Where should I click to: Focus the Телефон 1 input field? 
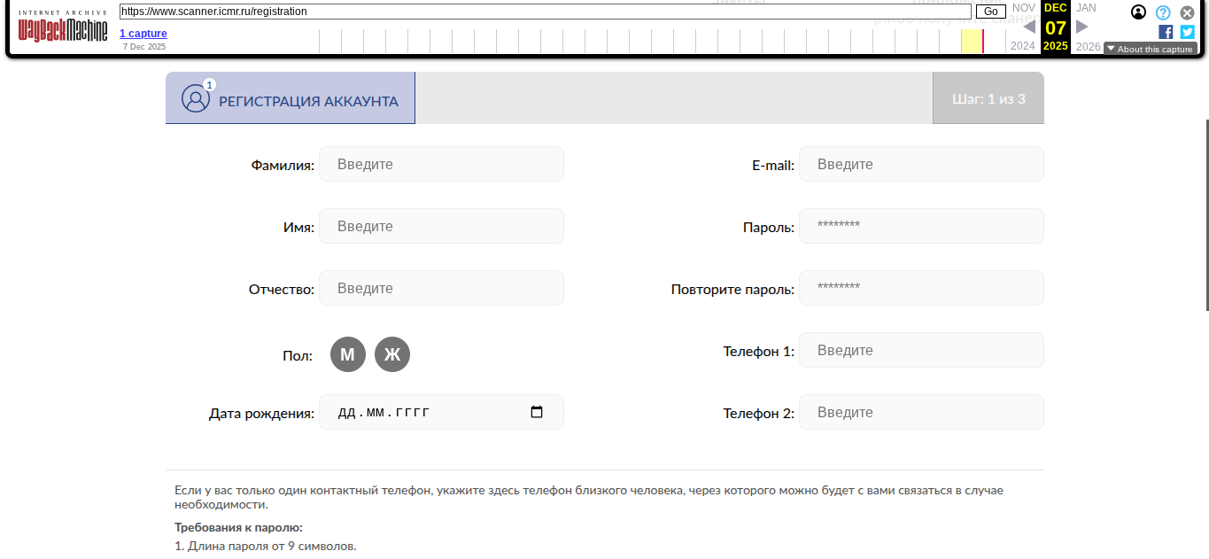tap(921, 350)
